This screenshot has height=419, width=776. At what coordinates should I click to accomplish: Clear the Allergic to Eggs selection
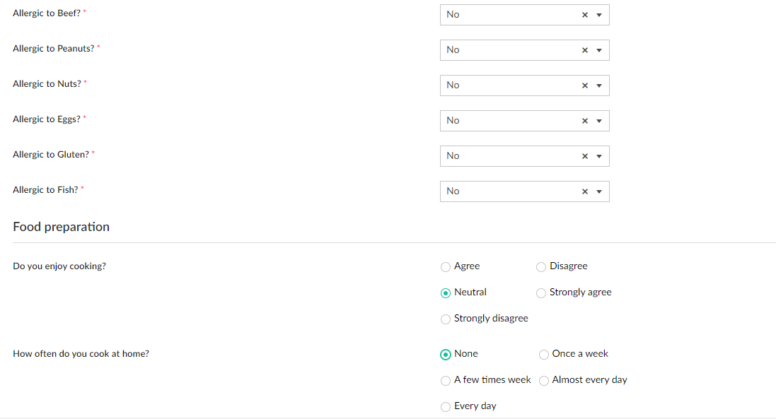tap(585, 121)
